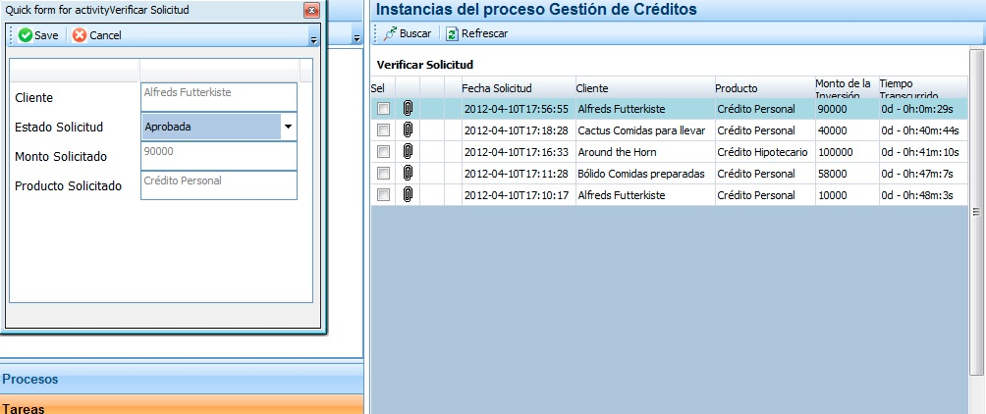This screenshot has height=414, width=986.
Task: Click the Monto Solicitado input field
Action: [218, 156]
